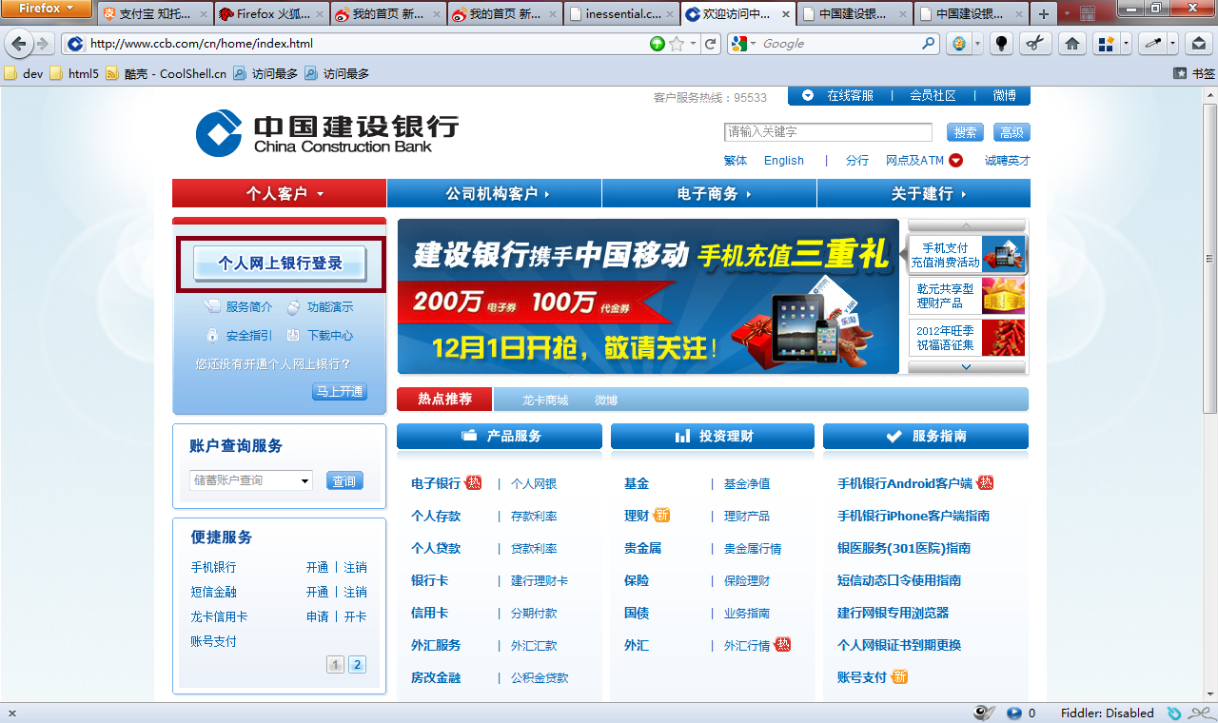1218x723 pixels.
Task: Click the 高级 advanced search button
Action: tap(1012, 132)
